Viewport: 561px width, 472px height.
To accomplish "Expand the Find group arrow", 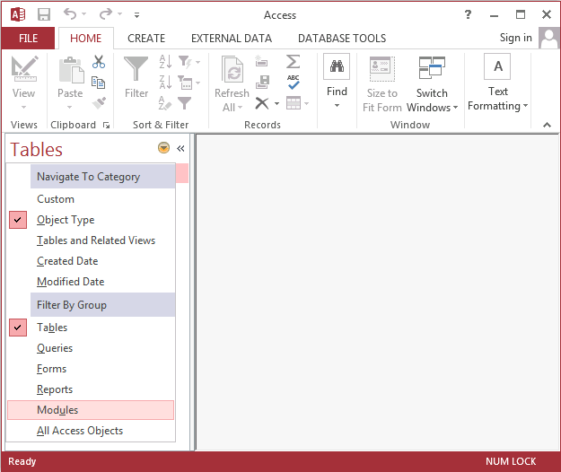I will [337, 105].
